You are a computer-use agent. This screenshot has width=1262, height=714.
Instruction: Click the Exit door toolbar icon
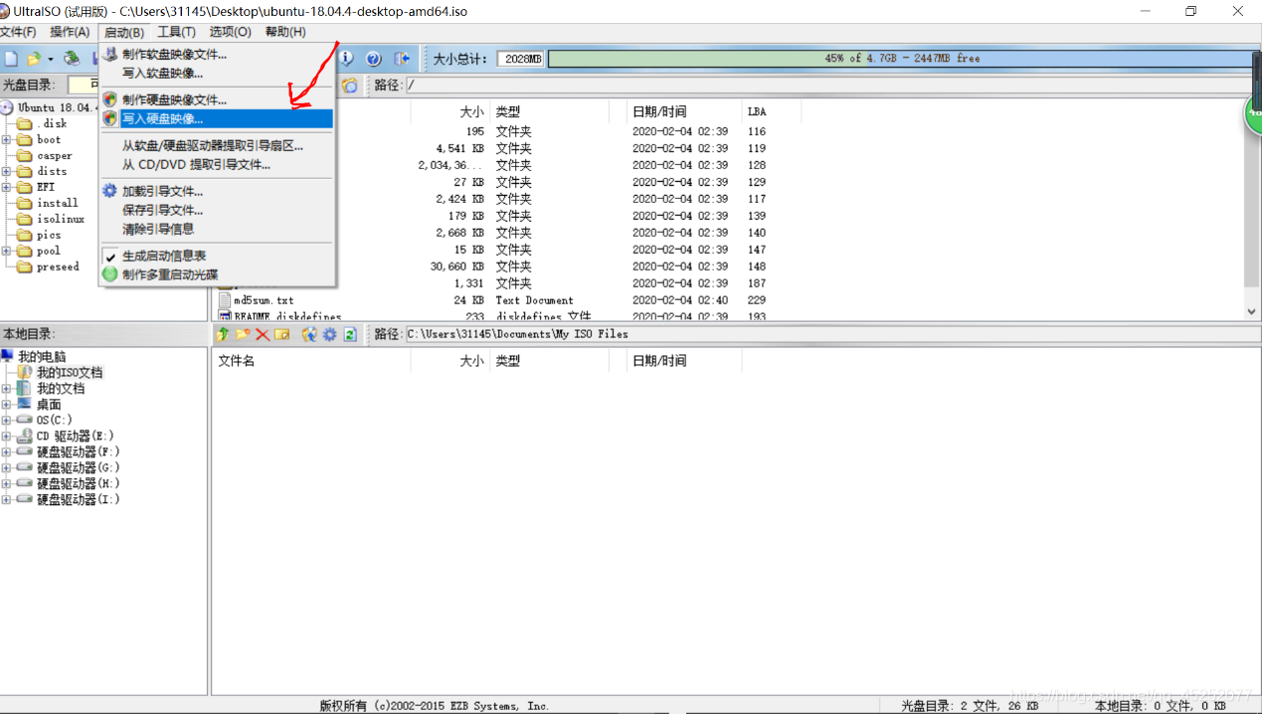click(402, 59)
